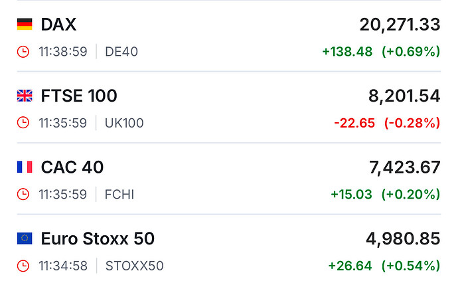Click the FCHI ticker symbol

click(119, 195)
